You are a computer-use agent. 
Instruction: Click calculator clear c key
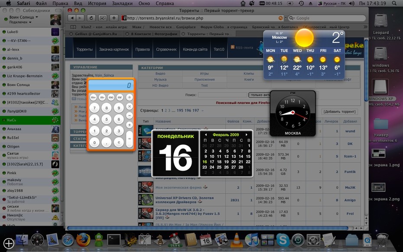[118, 142]
